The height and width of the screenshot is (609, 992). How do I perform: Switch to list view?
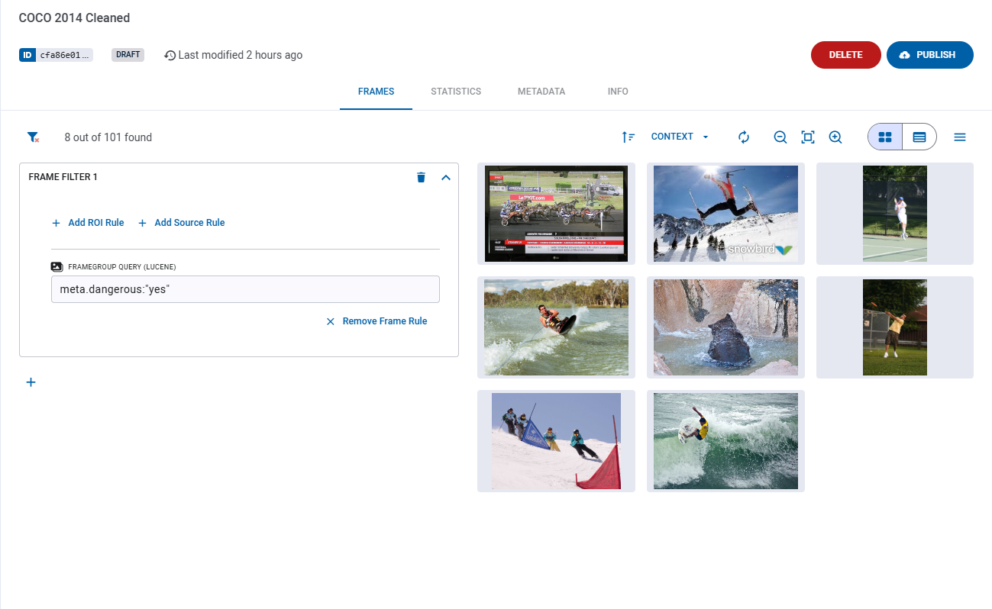919,137
